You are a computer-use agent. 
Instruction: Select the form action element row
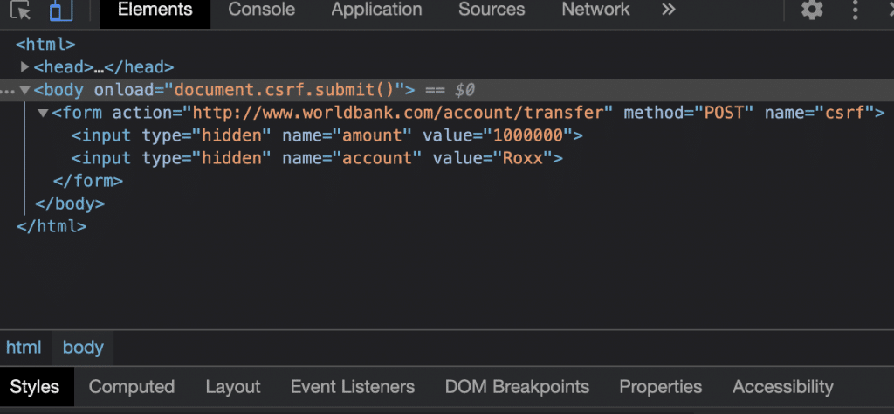point(468,113)
